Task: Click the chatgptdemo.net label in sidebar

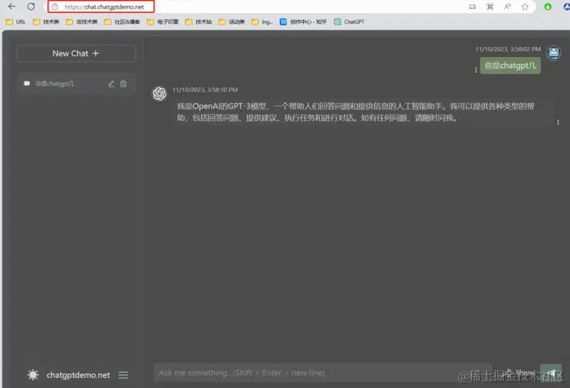Action: (78, 375)
